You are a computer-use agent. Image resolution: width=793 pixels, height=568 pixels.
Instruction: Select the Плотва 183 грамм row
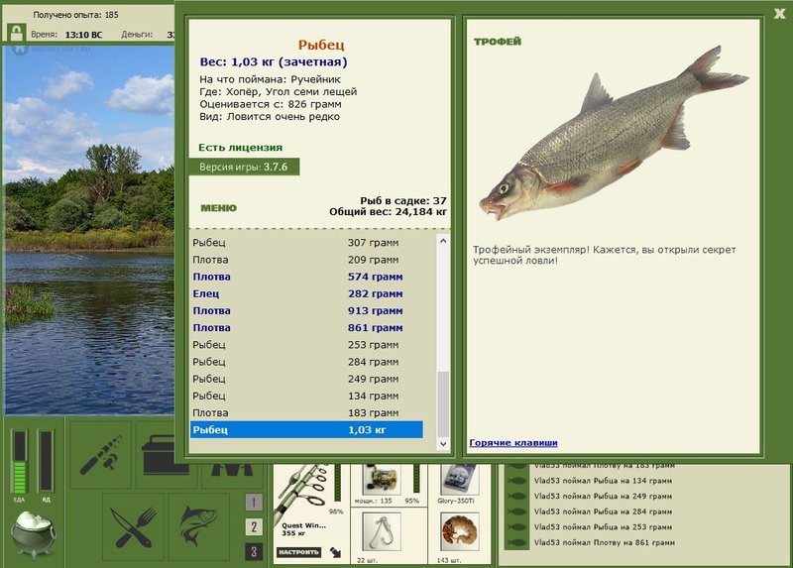click(x=306, y=413)
